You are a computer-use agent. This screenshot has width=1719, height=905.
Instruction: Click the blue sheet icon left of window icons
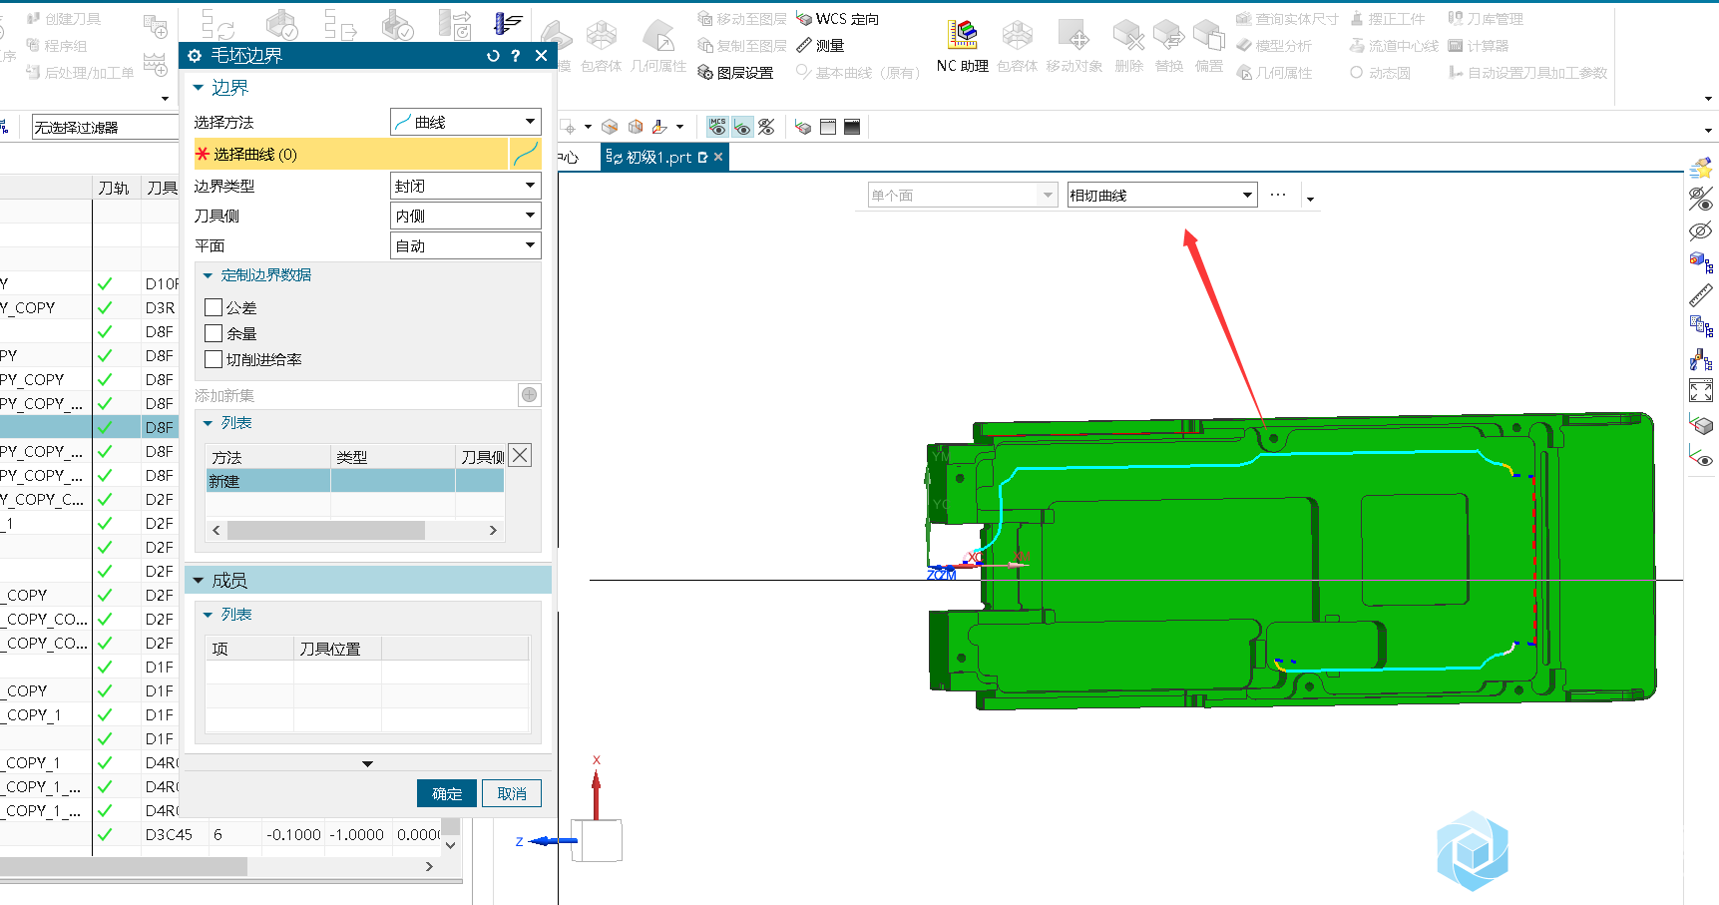pyautogui.click(x=803, y=127)
